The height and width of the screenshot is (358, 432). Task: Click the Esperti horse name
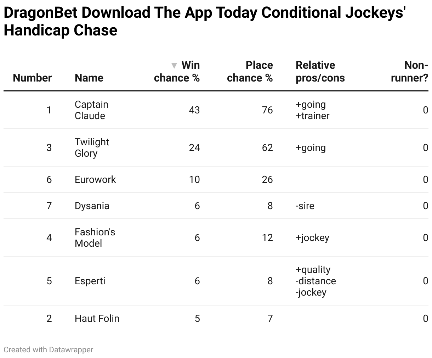[x=90, y=281]
